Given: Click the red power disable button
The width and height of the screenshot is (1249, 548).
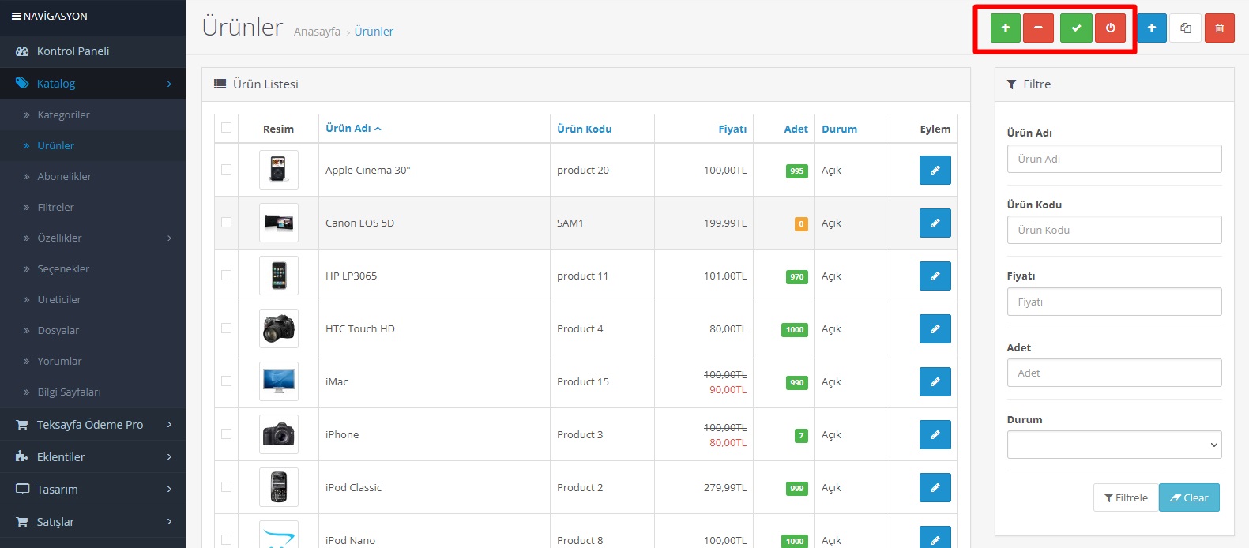Looking at the screenshot, I should 1110,28.
